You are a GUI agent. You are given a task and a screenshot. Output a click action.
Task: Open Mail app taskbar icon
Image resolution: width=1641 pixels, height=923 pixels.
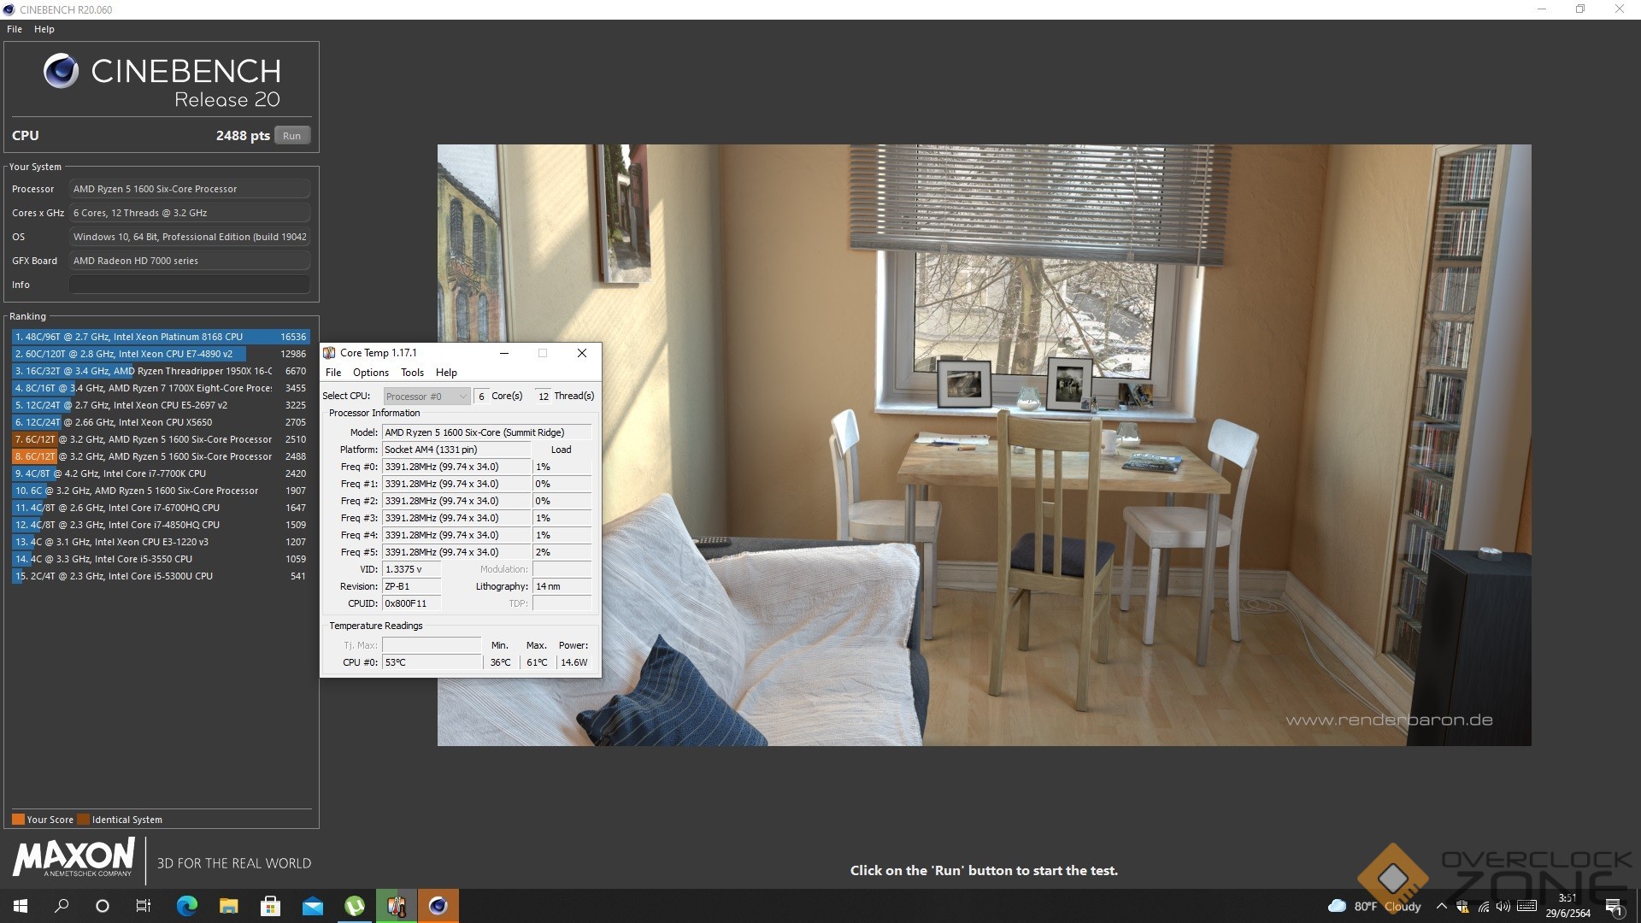[313, 906]
